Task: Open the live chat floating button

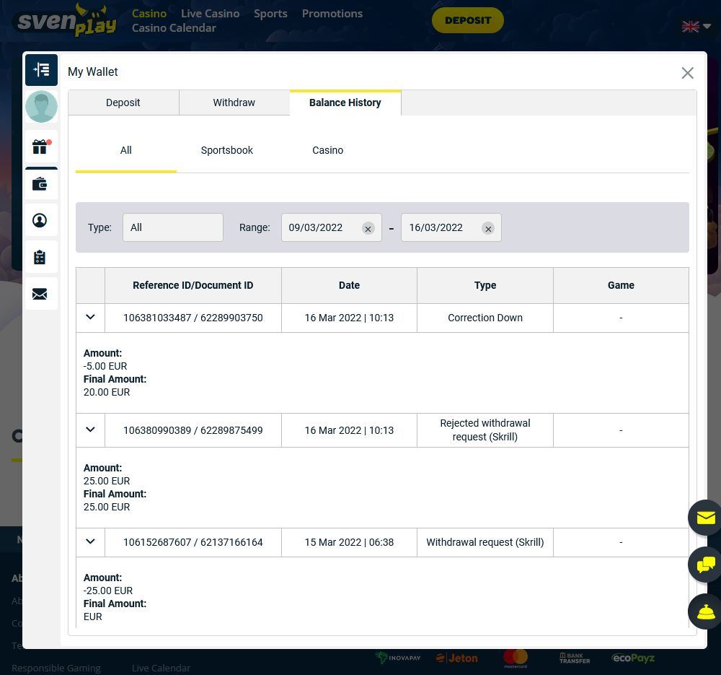Action: (x=704, y=564)
